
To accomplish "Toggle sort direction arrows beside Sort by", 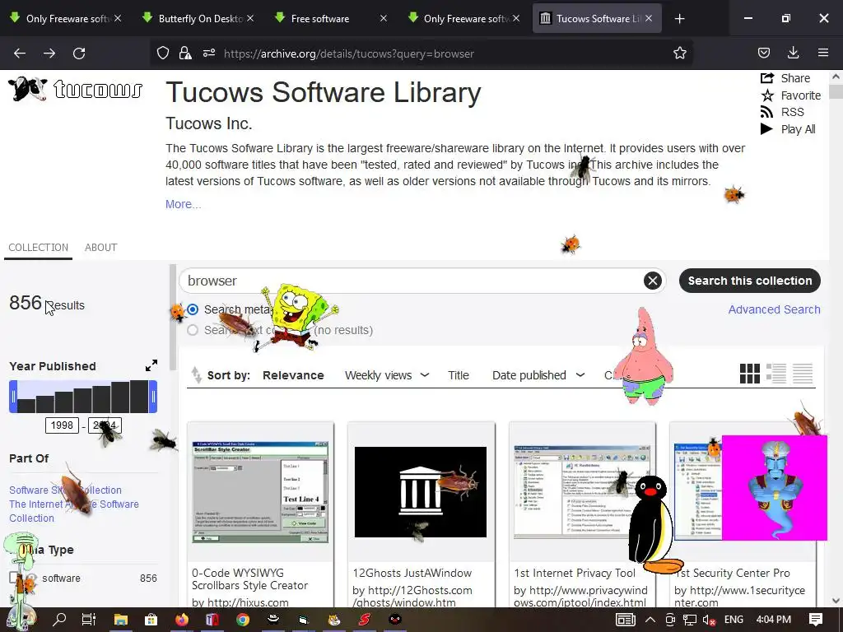I will (x=196, y=375).
